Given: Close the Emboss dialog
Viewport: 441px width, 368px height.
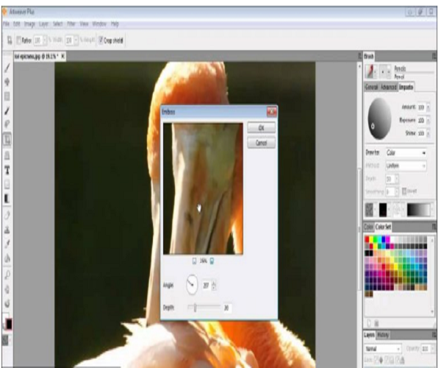Looking at the screenshot, I should (272, 112).
